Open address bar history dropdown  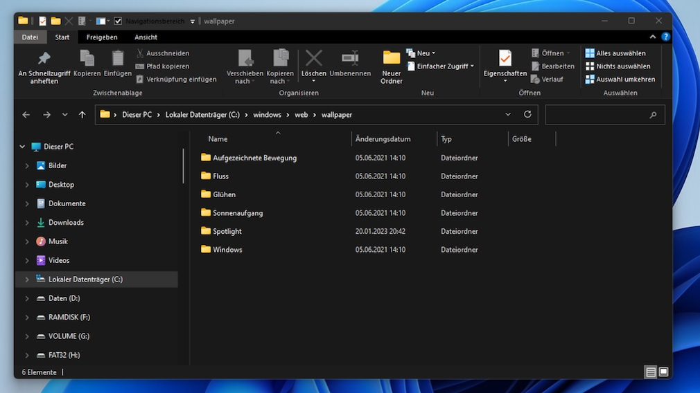pos(508,115)
